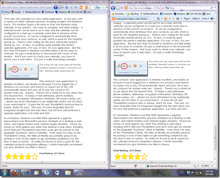Screen dimensions: 220x178
Task: Stop loading in the Firefox window
Action: click(71, 7)
